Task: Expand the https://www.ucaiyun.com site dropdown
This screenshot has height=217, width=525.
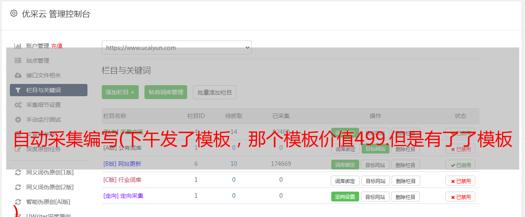Action: [177, 47]
